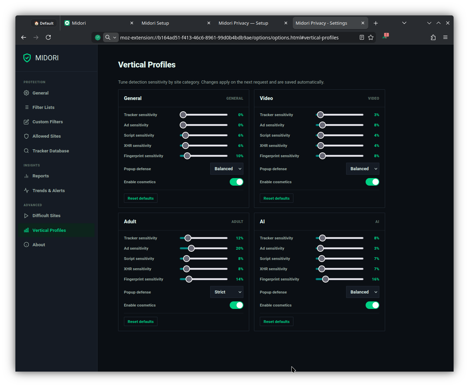Click the green extension identity icon in the address bar

[x=98, y=37]
